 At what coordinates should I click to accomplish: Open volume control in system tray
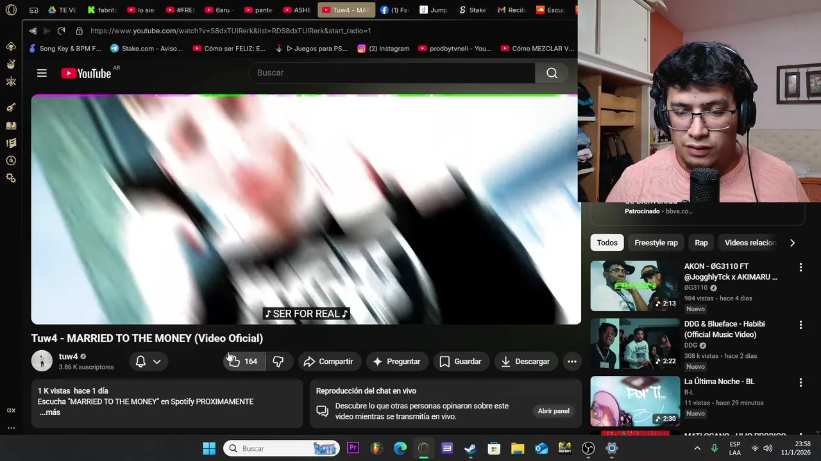pos(768,448)
